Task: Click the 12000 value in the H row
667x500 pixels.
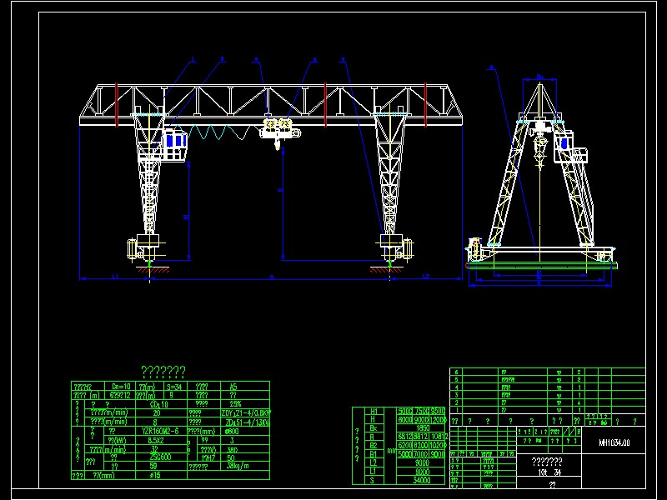Action: click(439, 420)
